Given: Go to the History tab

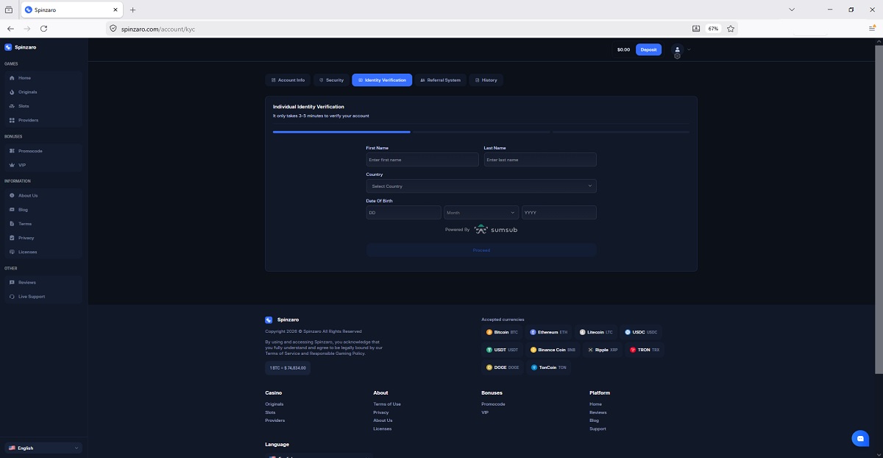Looking at the screenshot, I should [x=486, y=80].
